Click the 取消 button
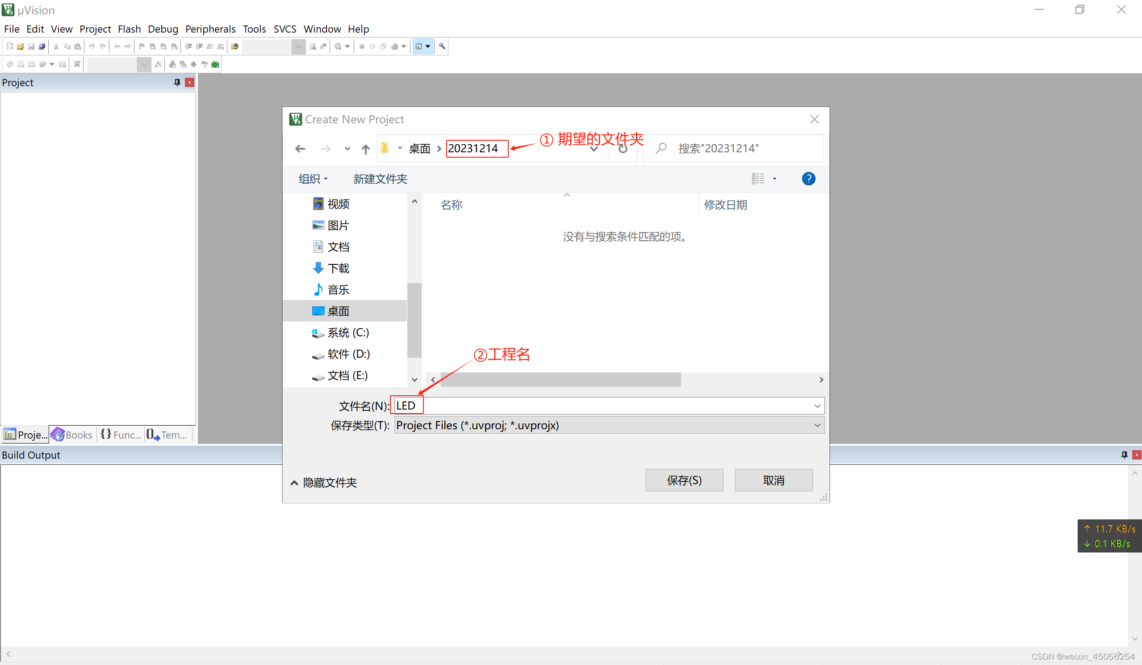1142x665 pixels. 774,480
